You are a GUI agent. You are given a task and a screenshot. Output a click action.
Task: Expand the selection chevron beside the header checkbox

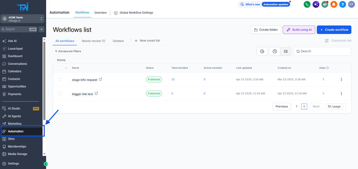[x=66, y=68]
